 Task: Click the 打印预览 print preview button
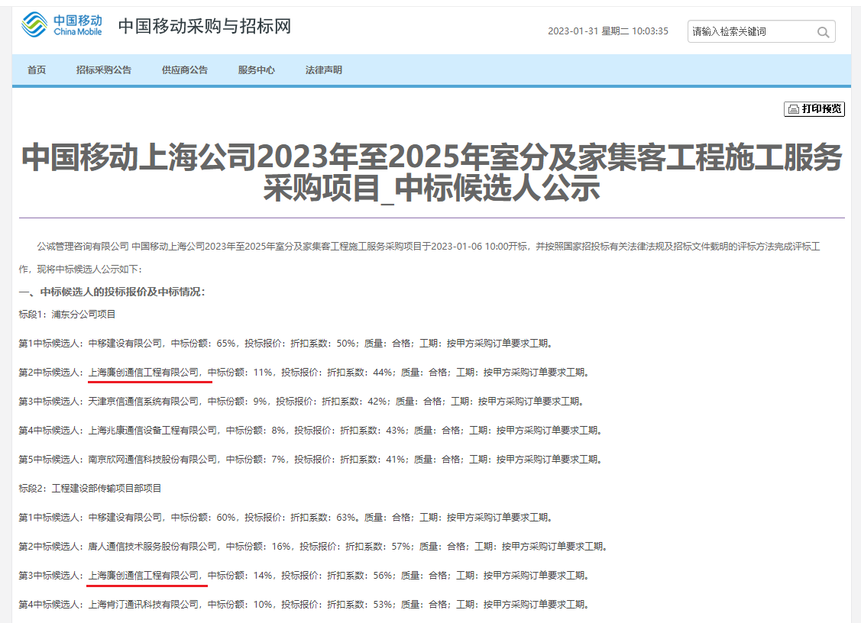tap(814, 109)
